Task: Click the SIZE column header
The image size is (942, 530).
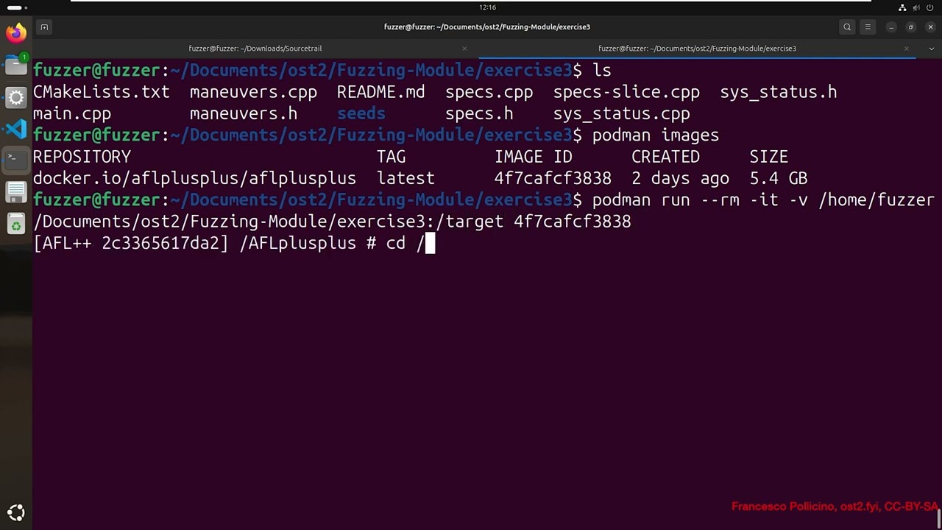Action: (768, 157)
